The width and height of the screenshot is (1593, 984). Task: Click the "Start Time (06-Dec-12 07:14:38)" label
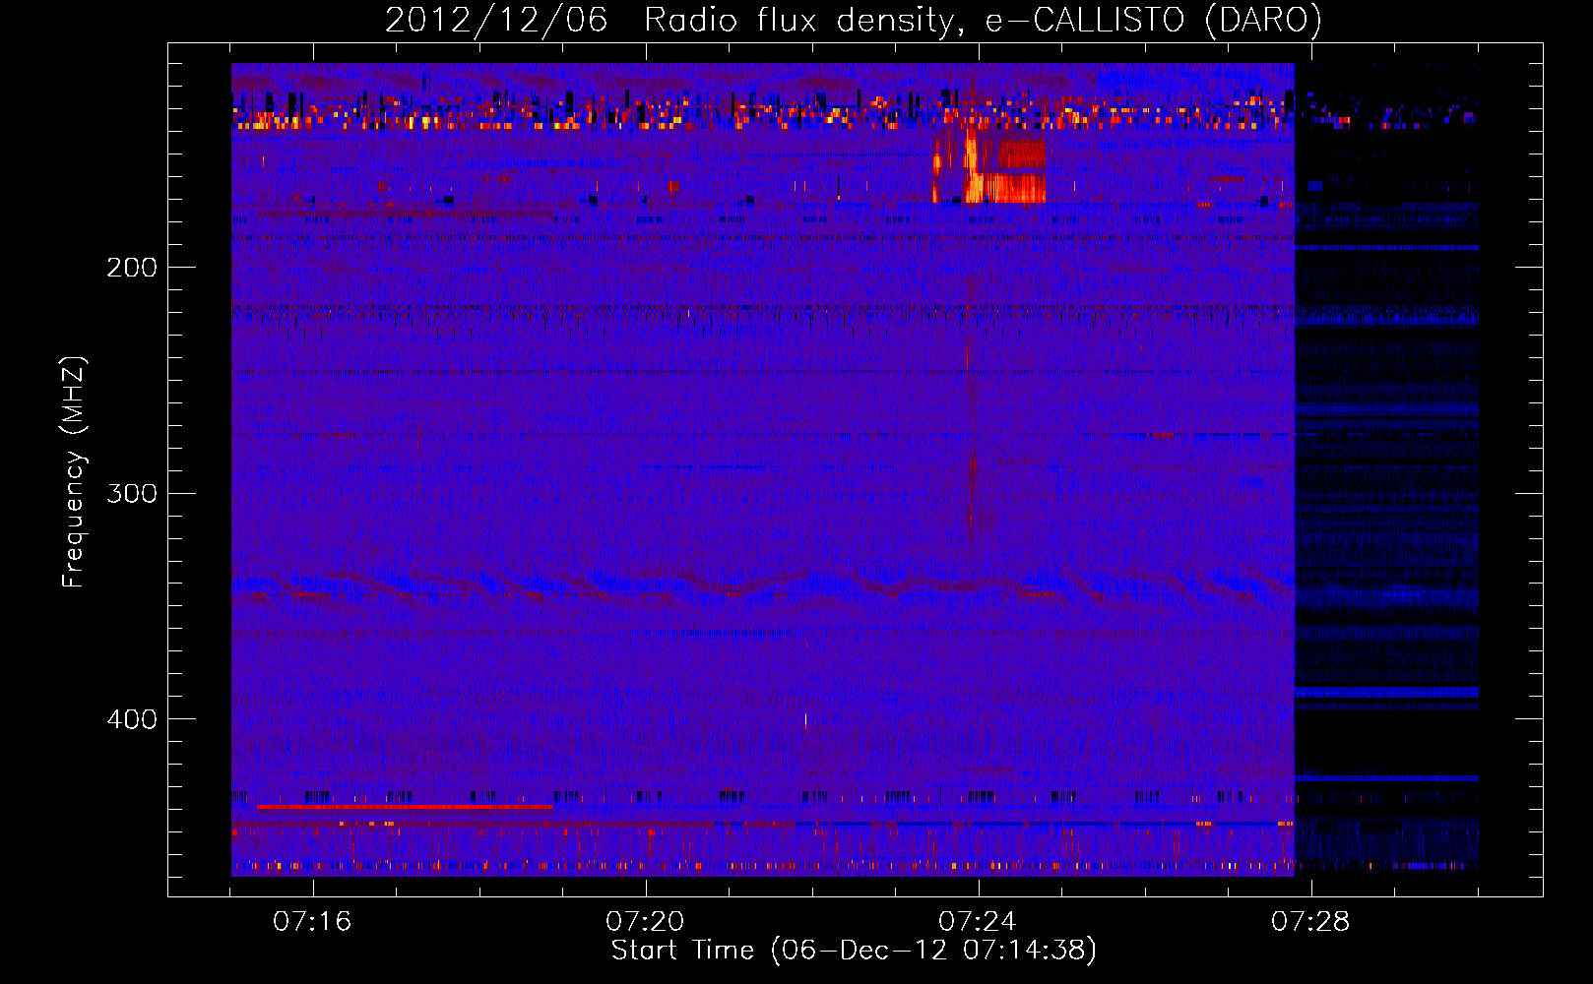(854, 951)
